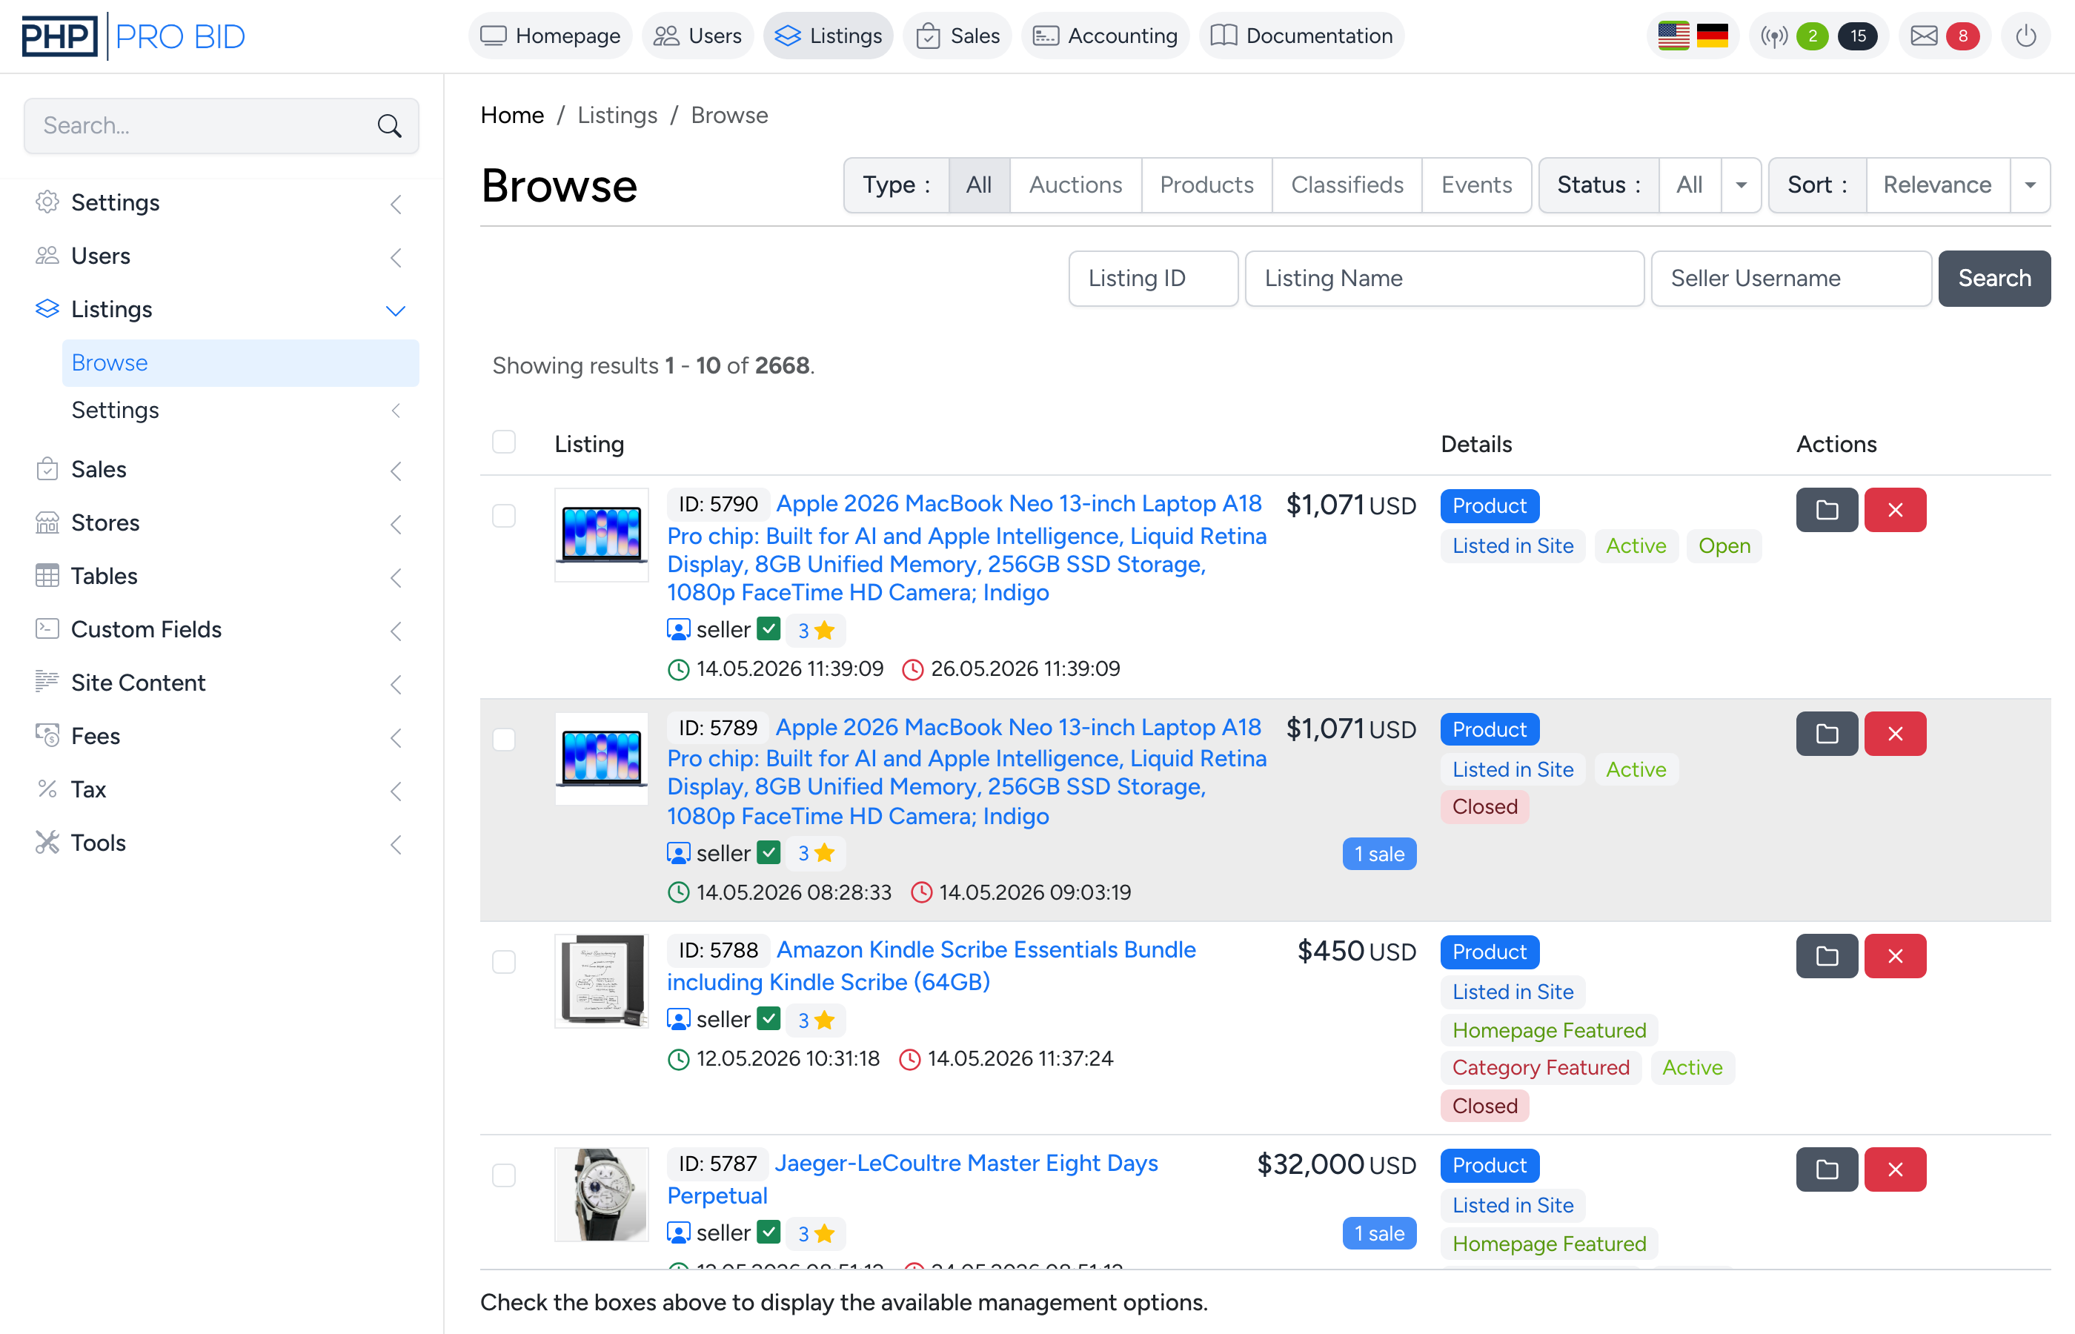
Task: Go to Home breadcrumb link
Action: click(513, 116)
